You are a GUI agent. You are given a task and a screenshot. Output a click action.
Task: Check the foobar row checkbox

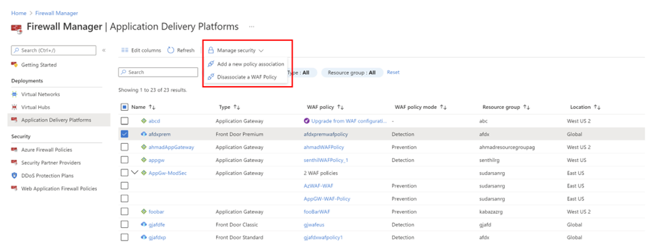[x=124, y=212]
